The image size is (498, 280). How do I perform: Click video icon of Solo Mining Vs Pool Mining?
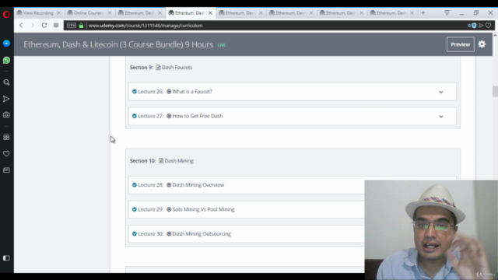pyautogui.click(x=169, y=209)
